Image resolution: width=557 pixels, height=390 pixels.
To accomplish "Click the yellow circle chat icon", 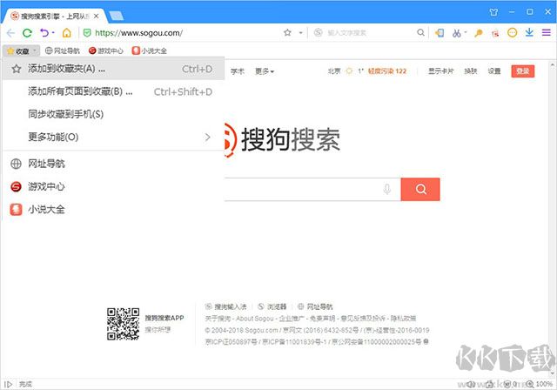I will click(x=512, y=33).
